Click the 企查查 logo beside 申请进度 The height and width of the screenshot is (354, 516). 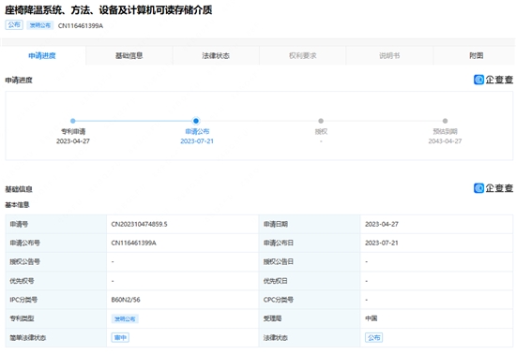493,80
